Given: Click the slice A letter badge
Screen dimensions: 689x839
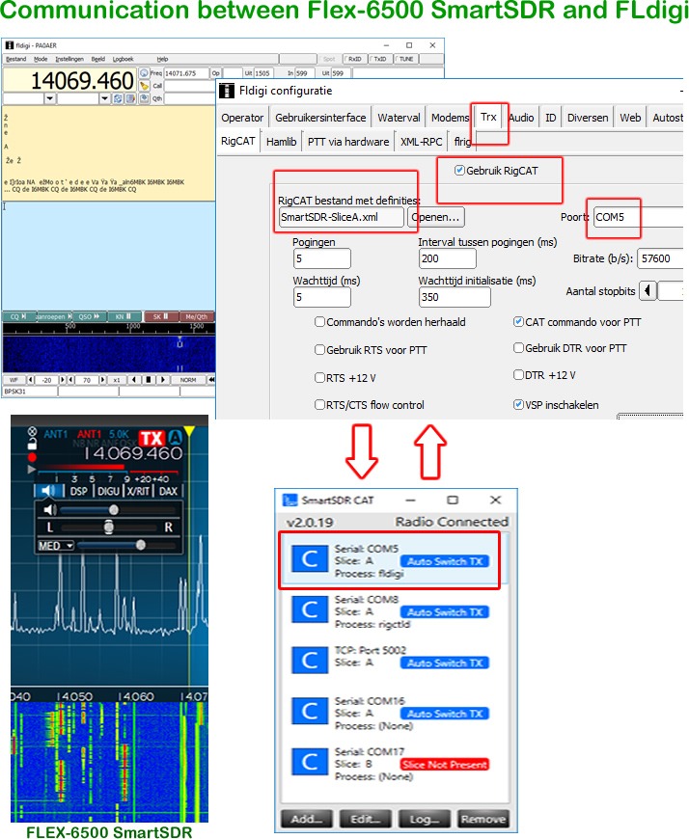Looking at the screenshot, I should (x=175, y=438).
